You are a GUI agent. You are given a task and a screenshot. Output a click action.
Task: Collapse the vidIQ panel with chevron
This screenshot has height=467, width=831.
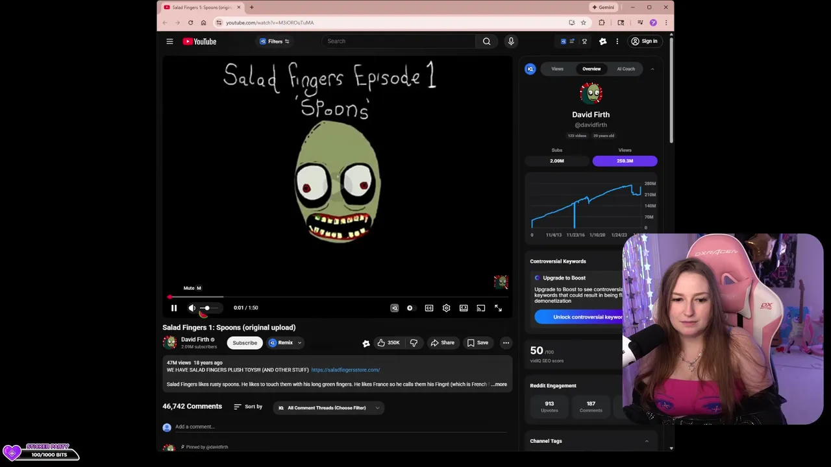coord(652,69)
